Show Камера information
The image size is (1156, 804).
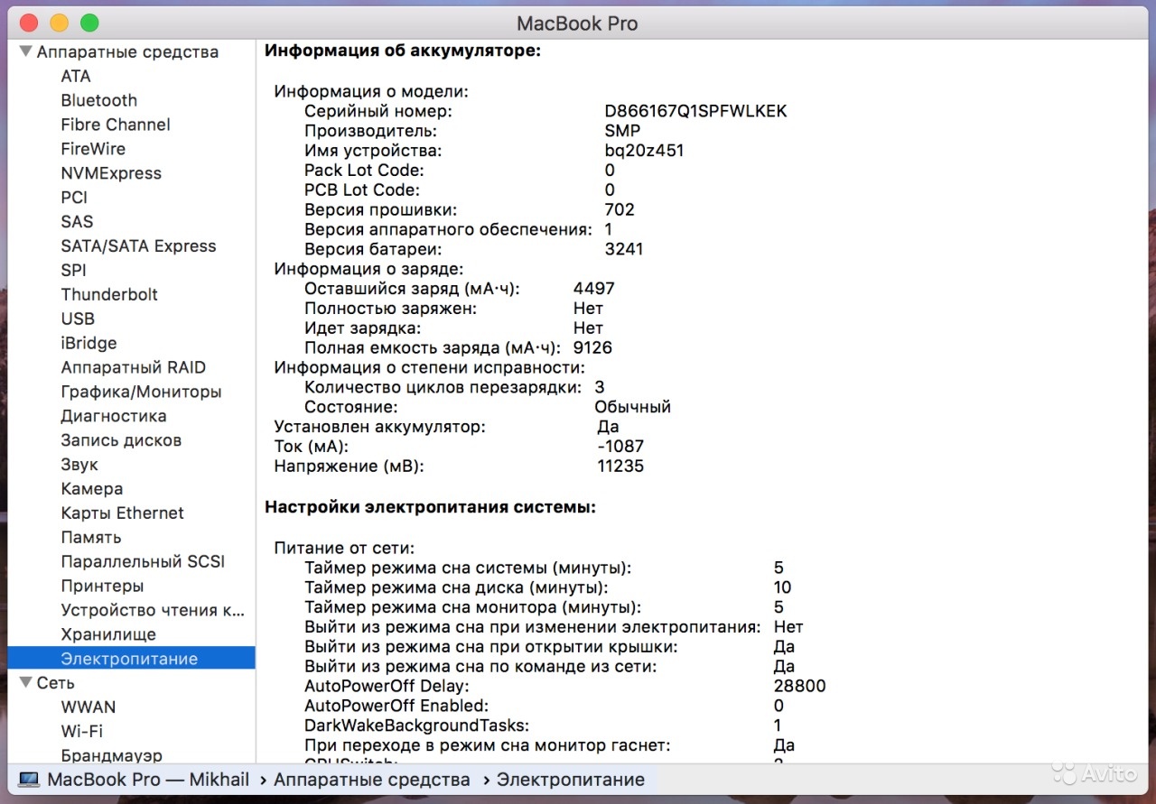pyautogui.click(x=92, y=490)
